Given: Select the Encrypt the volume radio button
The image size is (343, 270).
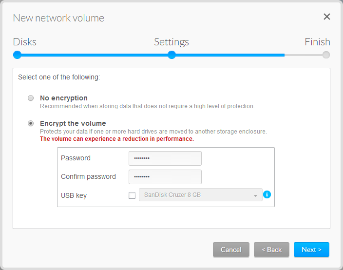Looking at the screenshot, I should [x=31, y=123].
